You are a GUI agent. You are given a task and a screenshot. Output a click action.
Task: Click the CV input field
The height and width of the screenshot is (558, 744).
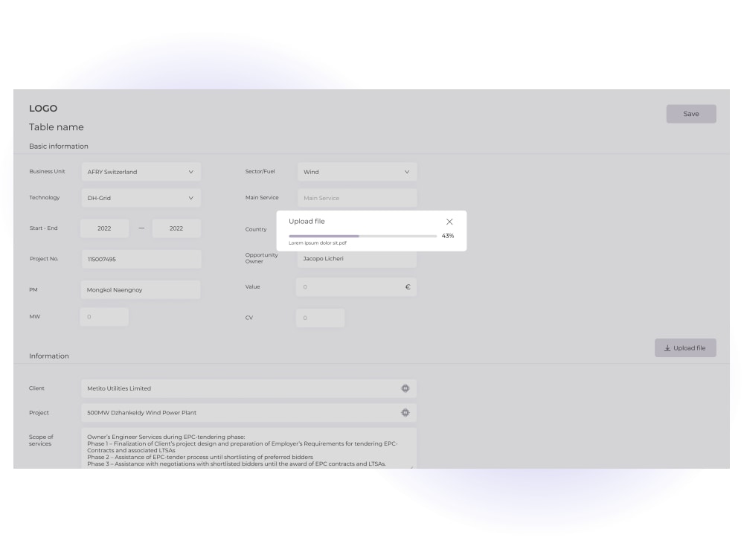click(320, 317)
